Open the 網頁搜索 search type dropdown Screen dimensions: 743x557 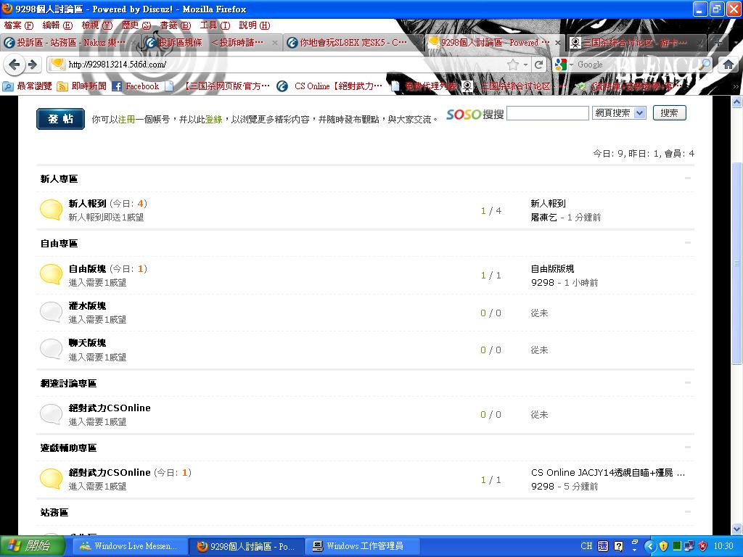click(x=619, y=113)
